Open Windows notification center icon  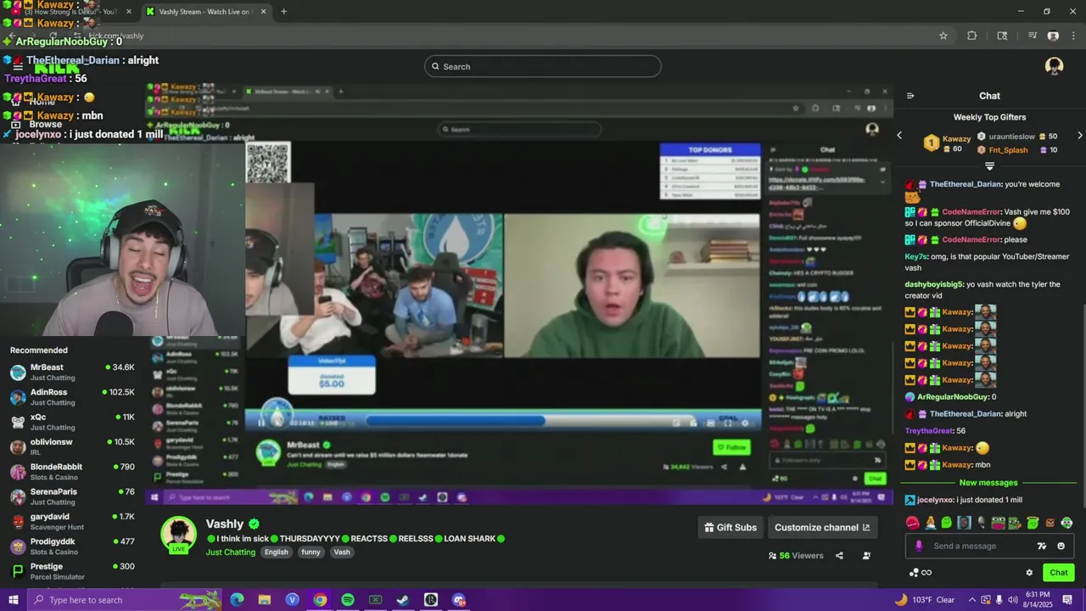pyautogui.click(x=1067, y=600)
